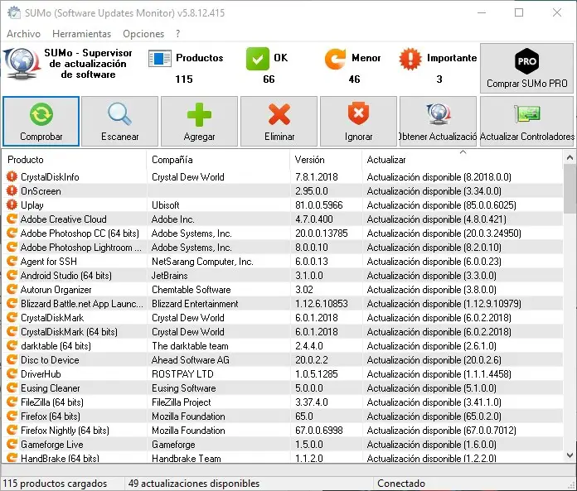Click scrollbar up arrow of product list
This screenshot has width=577, height=491.
[x=570, y=158]
